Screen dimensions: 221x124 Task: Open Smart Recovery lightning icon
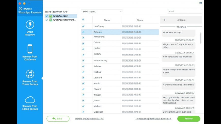[x=30, y=25]
